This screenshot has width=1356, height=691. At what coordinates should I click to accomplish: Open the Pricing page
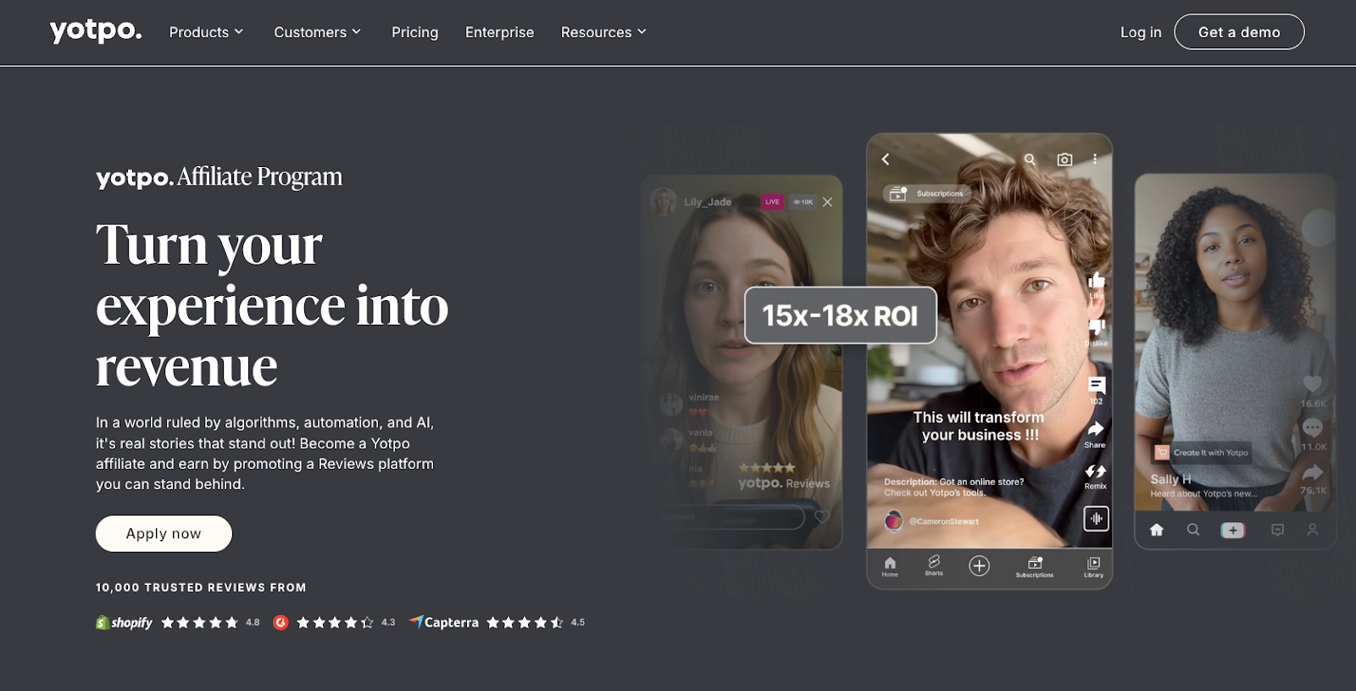(x=414, y=32)
